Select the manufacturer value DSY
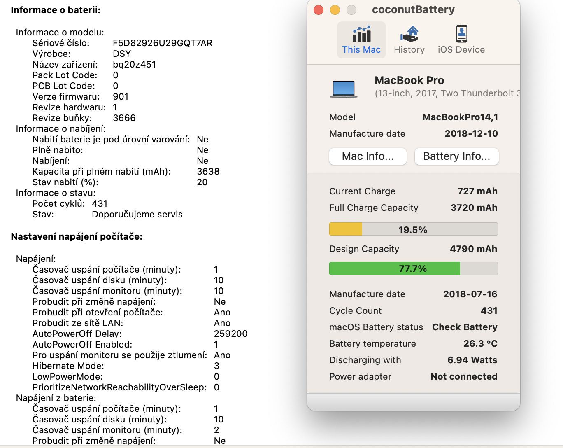Screen dimensions: 563x448 tap(122, 54)
